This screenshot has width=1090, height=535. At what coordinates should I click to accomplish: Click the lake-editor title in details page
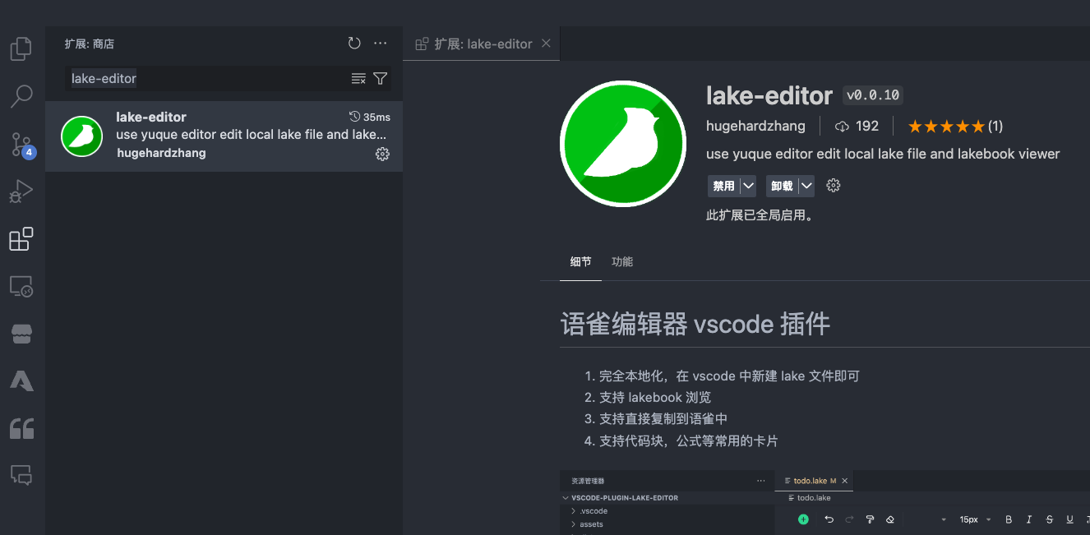point(769,95)
